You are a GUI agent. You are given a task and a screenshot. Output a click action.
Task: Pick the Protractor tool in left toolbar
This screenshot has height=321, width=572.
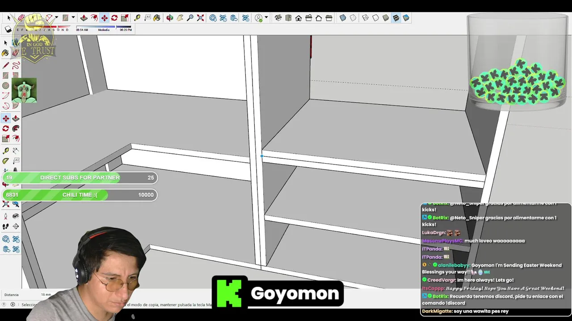[x=6, y=161]
